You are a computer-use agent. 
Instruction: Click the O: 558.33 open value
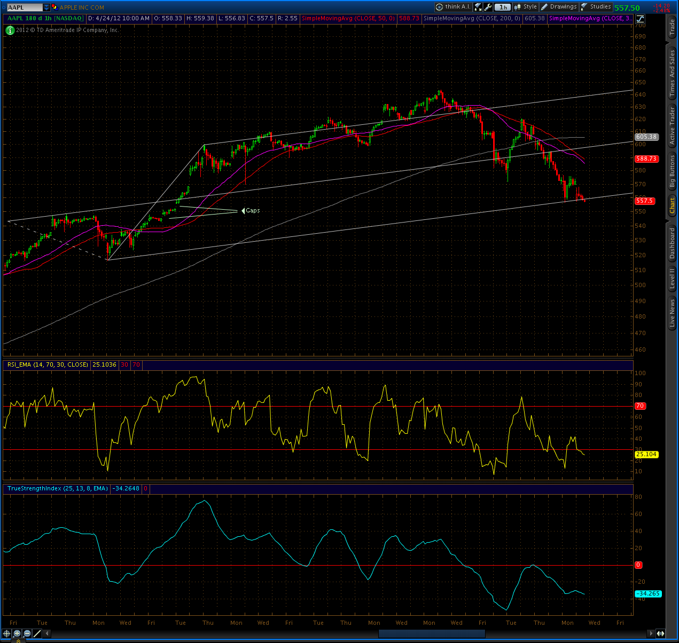click(x=168, y=18)
